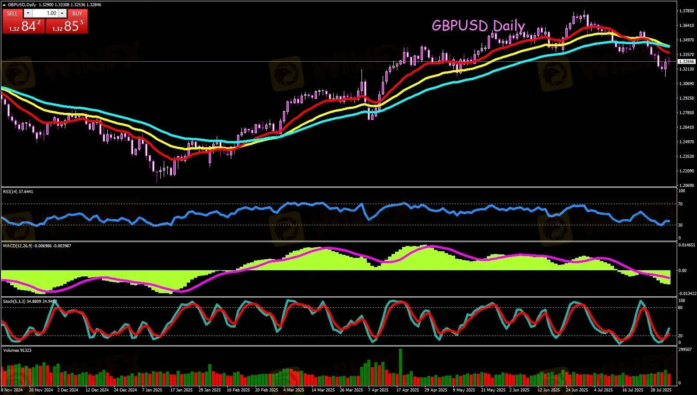This screenshot has height=395, width=697.
Task: Click the 28 Jul 2025 date label
Action: (x=661, y=390)
